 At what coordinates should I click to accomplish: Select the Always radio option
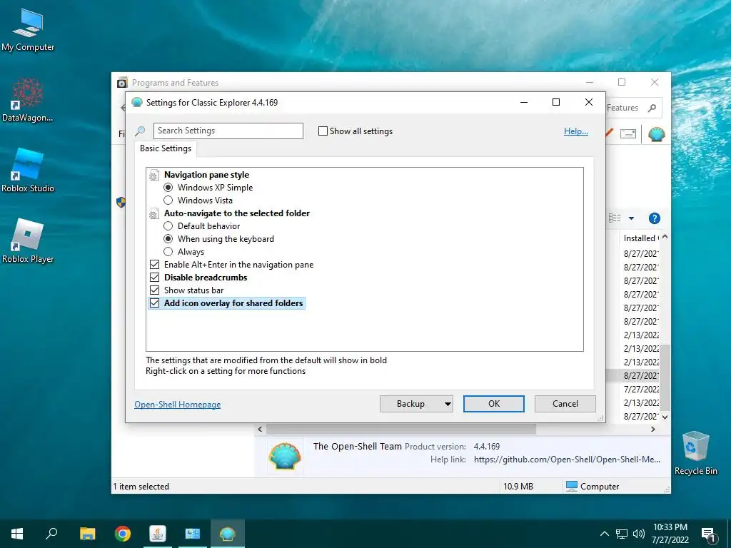click(x=168, y=252)
